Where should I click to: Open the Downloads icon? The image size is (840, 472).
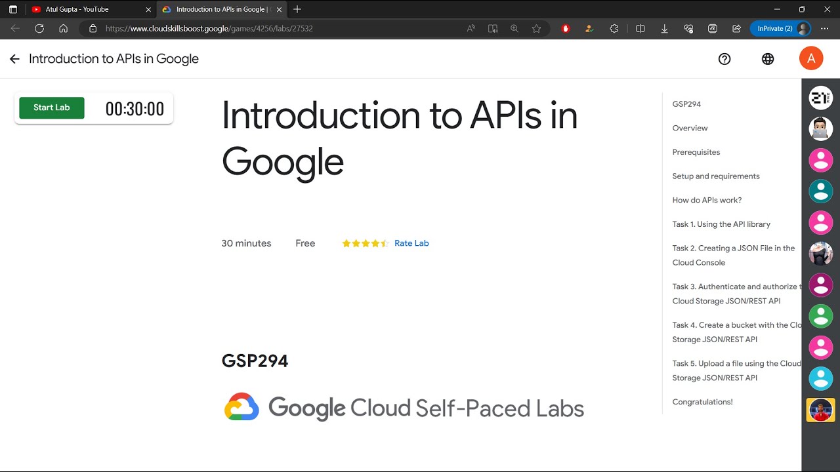(664, 29)
